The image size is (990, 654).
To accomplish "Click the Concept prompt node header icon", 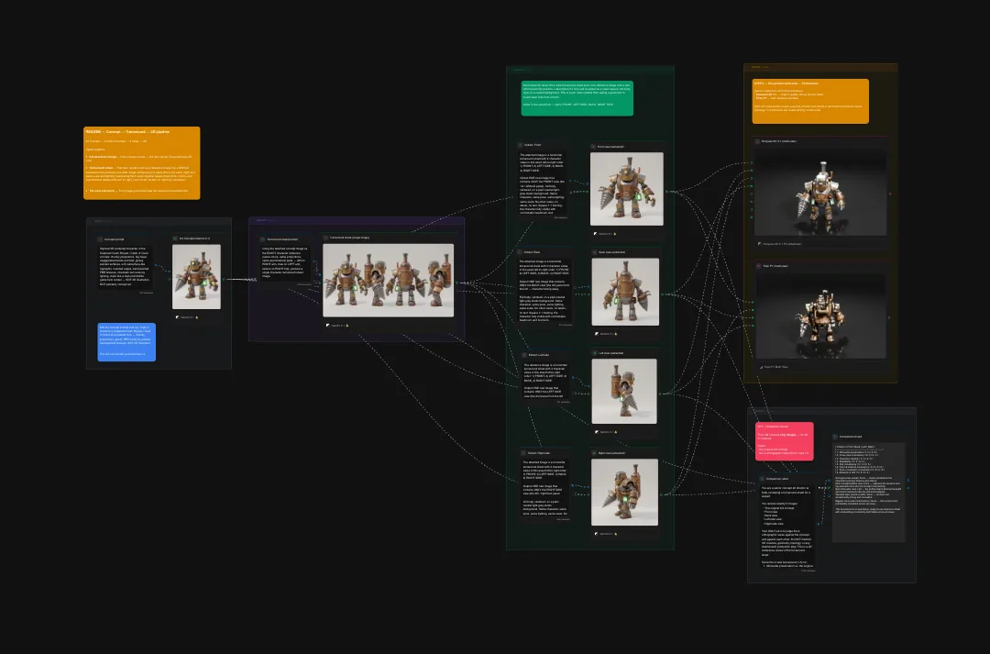I will pyautogui.click(x=100, y=239).
